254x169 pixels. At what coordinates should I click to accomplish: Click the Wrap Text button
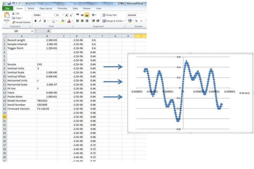coord(109,15)
